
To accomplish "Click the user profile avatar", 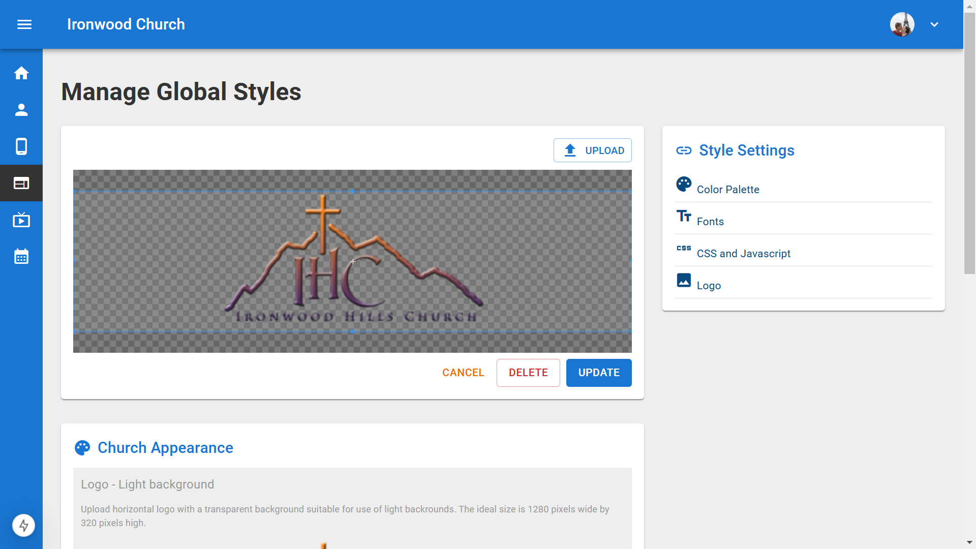I will pos(902,24).
